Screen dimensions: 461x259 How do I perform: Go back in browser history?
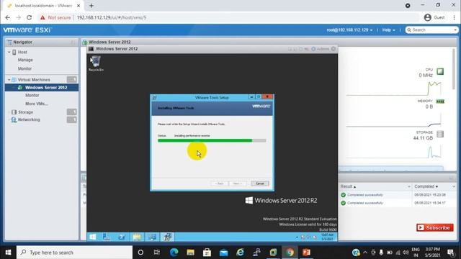8,17
